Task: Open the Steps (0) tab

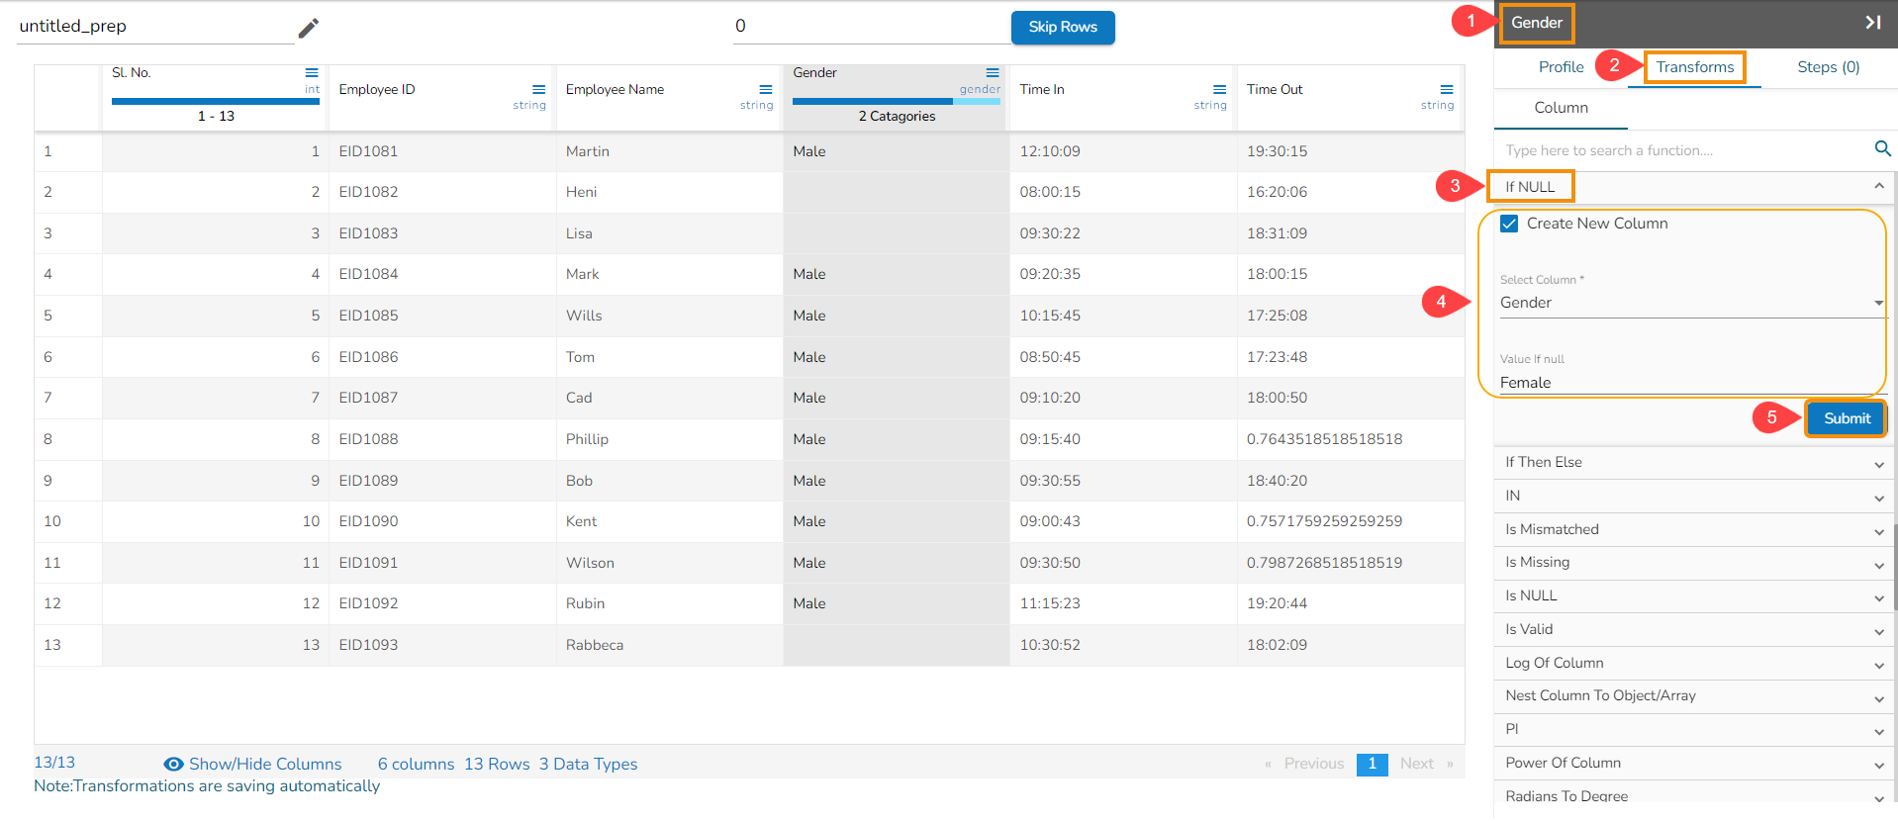Action: click(x=1828, y=67)
